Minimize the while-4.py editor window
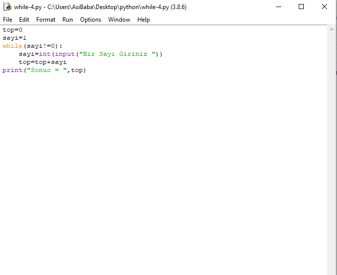The image size is (337, 275). pos(278,7)
